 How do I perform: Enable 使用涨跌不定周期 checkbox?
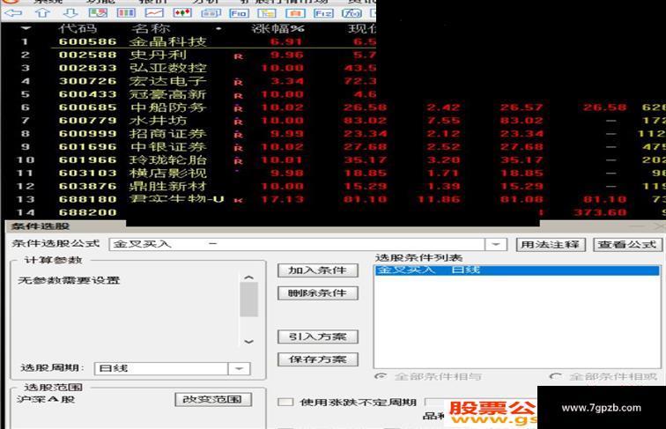coord(285,402)
